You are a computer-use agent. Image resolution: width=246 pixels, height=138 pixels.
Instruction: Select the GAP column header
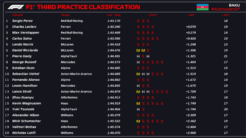tap(192, 15)
